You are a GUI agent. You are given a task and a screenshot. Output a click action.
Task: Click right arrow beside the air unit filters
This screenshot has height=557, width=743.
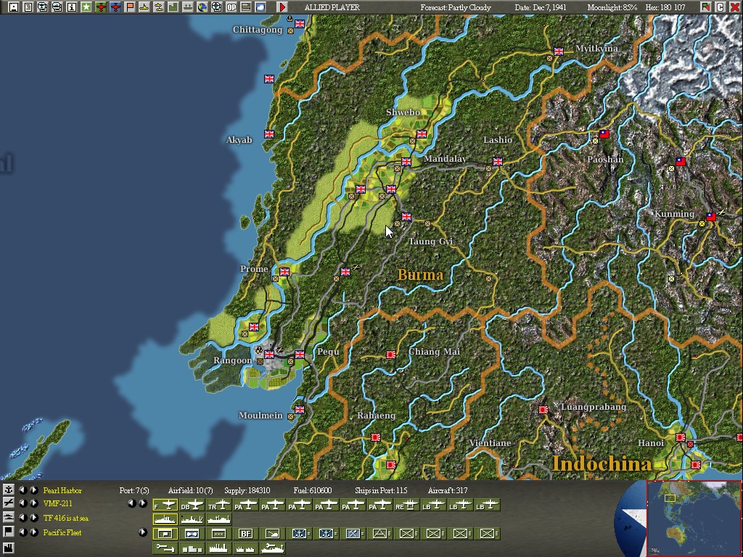point(143,503)
